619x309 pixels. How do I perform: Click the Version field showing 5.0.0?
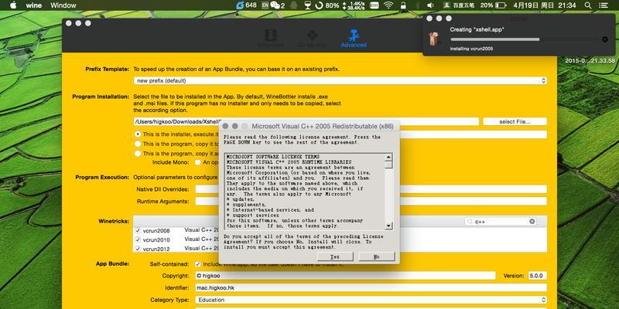538,276
